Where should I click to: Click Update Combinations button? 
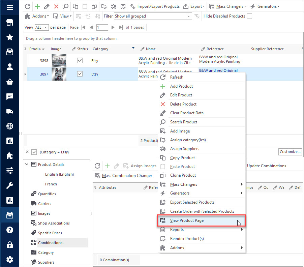(266, 166)
